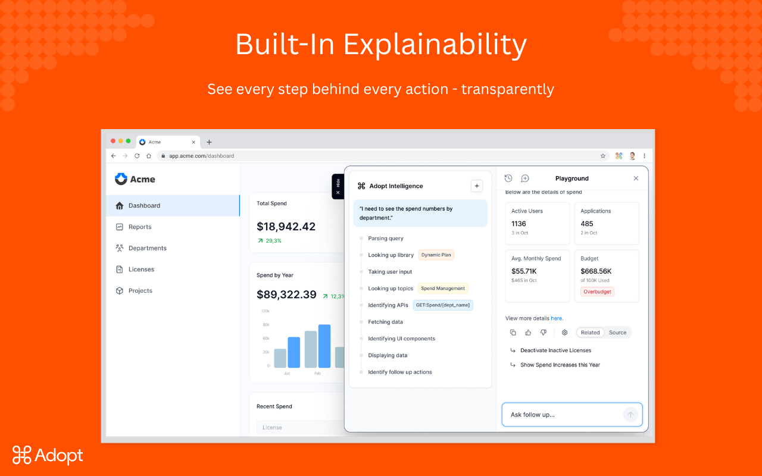Click the Active Users value 1136
Viewport: 762px width, 476px height.
pos(519,224)
